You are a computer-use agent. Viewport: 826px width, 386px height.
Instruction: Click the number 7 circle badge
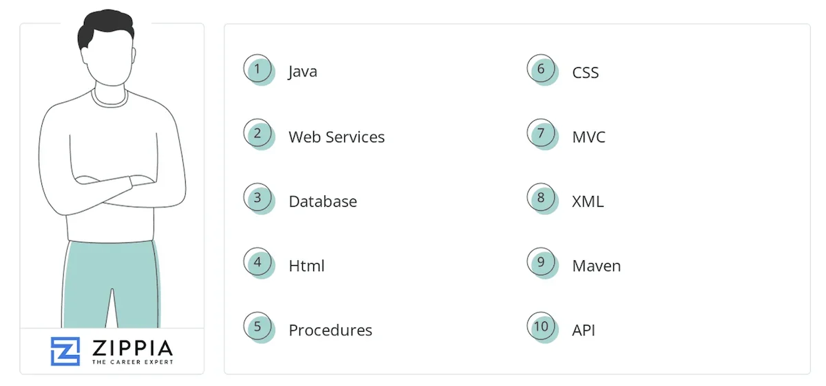tap(542, 134)
